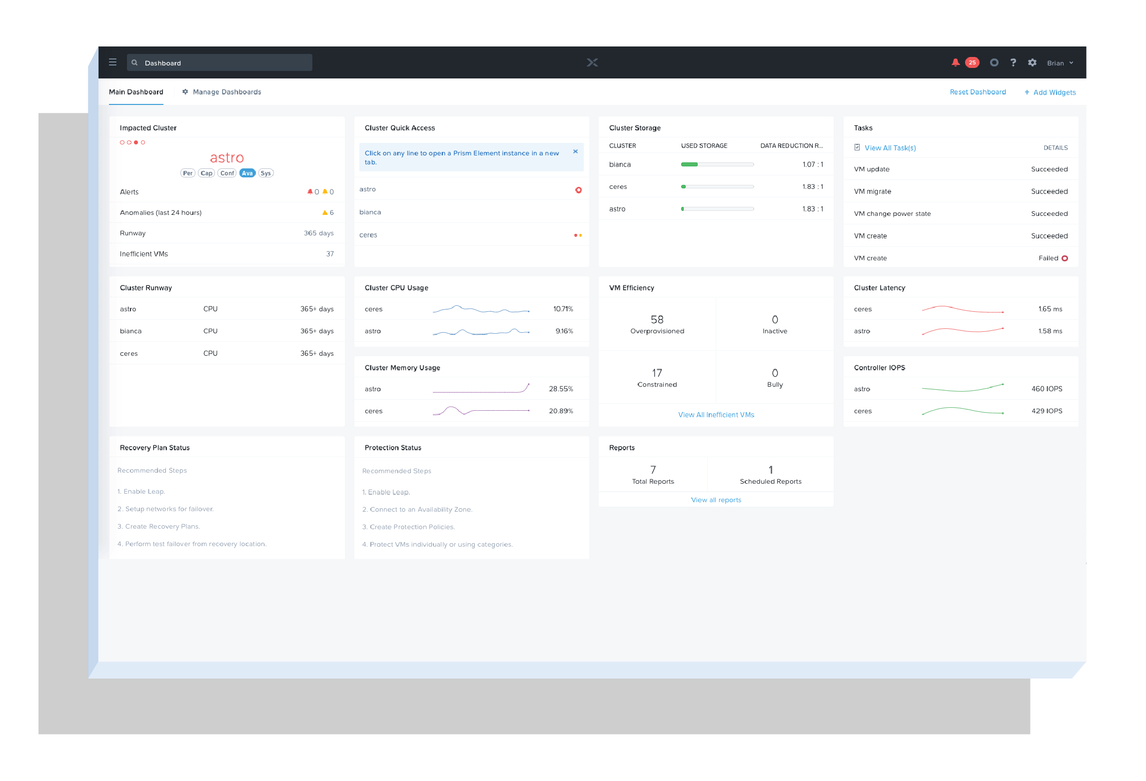
Task: Select the Manage Dashboards tab
Action: pos(223,91)
